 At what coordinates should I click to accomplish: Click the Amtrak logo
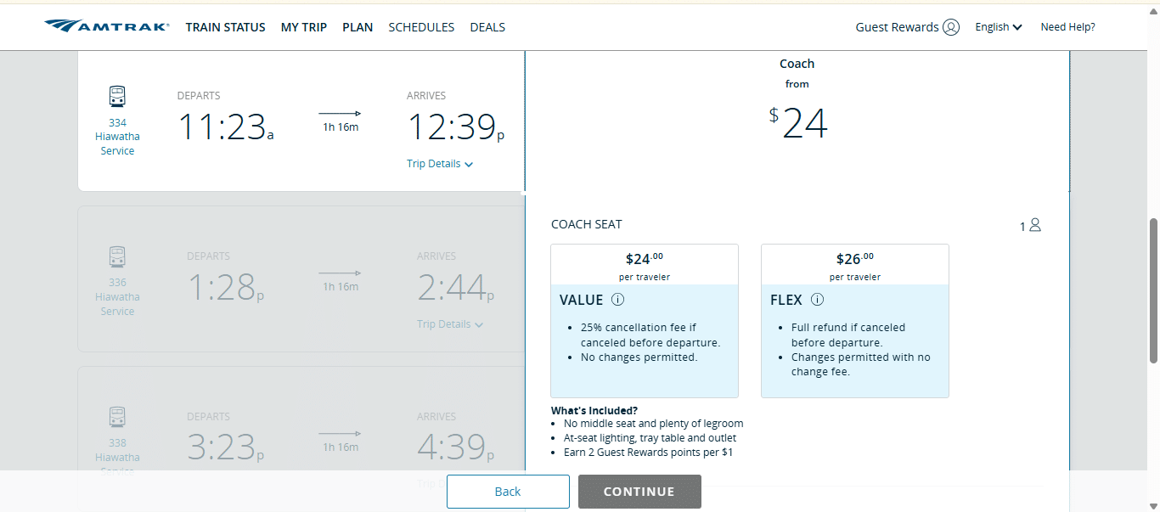coord(106,25)
